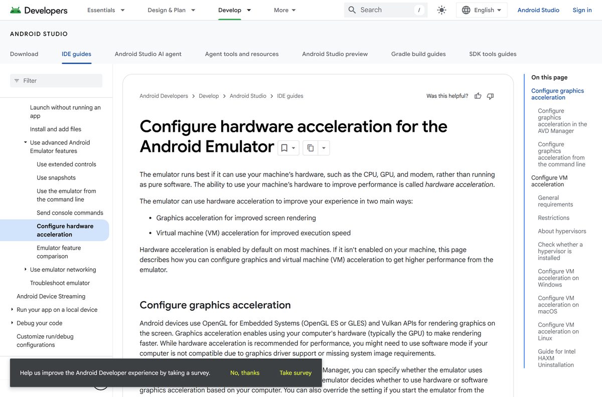Click the thumbs down not helpful icon
Image resolution: width=602 pixels, height=397 pixels.
490,96
